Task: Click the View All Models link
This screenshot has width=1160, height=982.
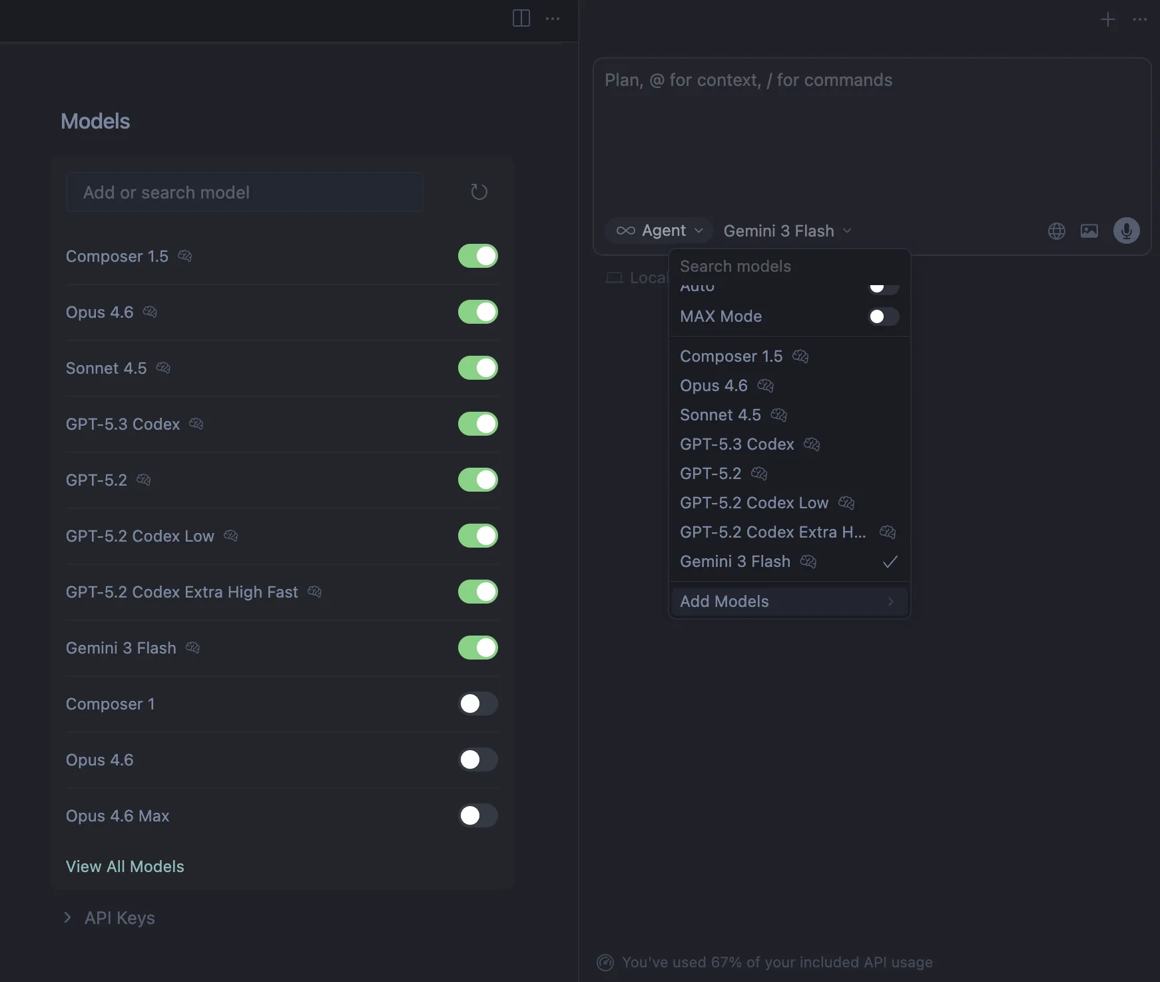Action: (x=125, y=867)
